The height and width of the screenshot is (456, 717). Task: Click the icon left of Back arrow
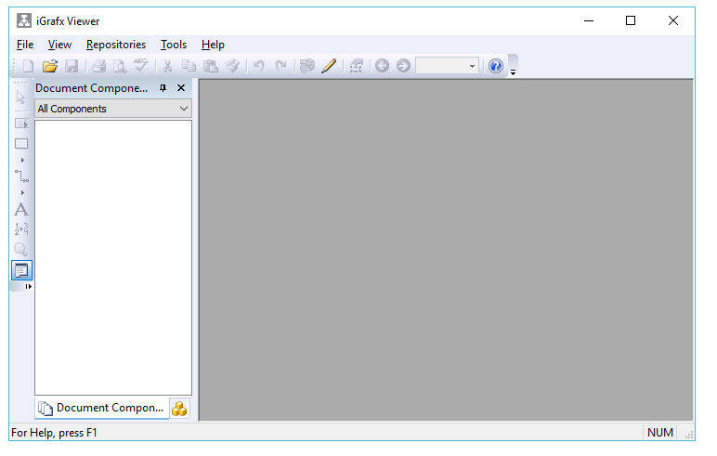click(357, 66)
